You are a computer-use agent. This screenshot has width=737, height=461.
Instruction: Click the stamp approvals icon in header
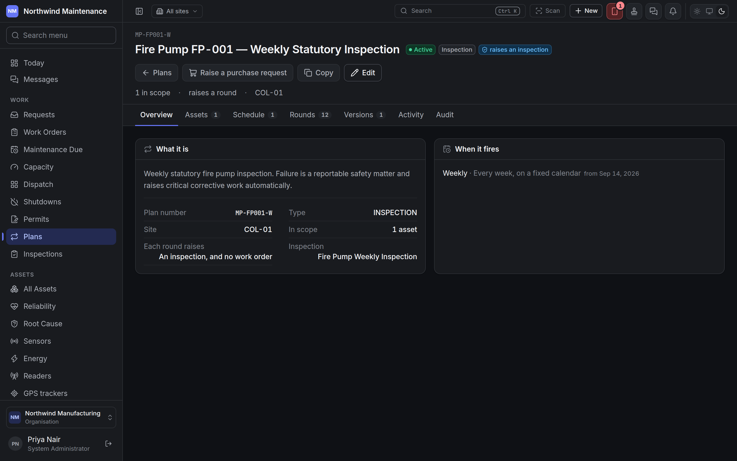point(634,11)
